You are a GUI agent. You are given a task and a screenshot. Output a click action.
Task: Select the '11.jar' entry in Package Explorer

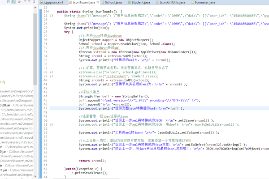(17, 170)
